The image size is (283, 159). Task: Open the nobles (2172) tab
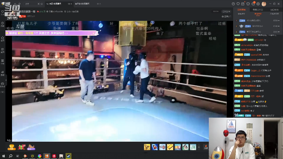[258, 10]
